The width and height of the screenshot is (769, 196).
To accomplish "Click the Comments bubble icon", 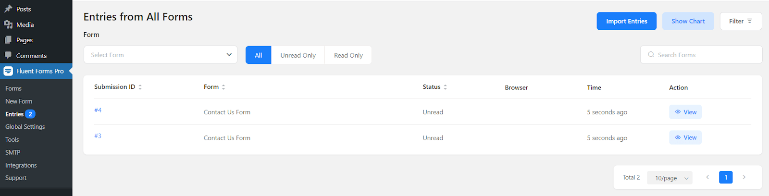I will click(x=8, y=55).
